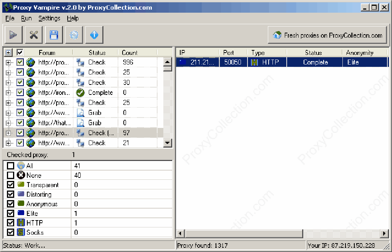Select the Complete status in http://iron row
This screenshot has width=392, height=252.
point(101,93)
